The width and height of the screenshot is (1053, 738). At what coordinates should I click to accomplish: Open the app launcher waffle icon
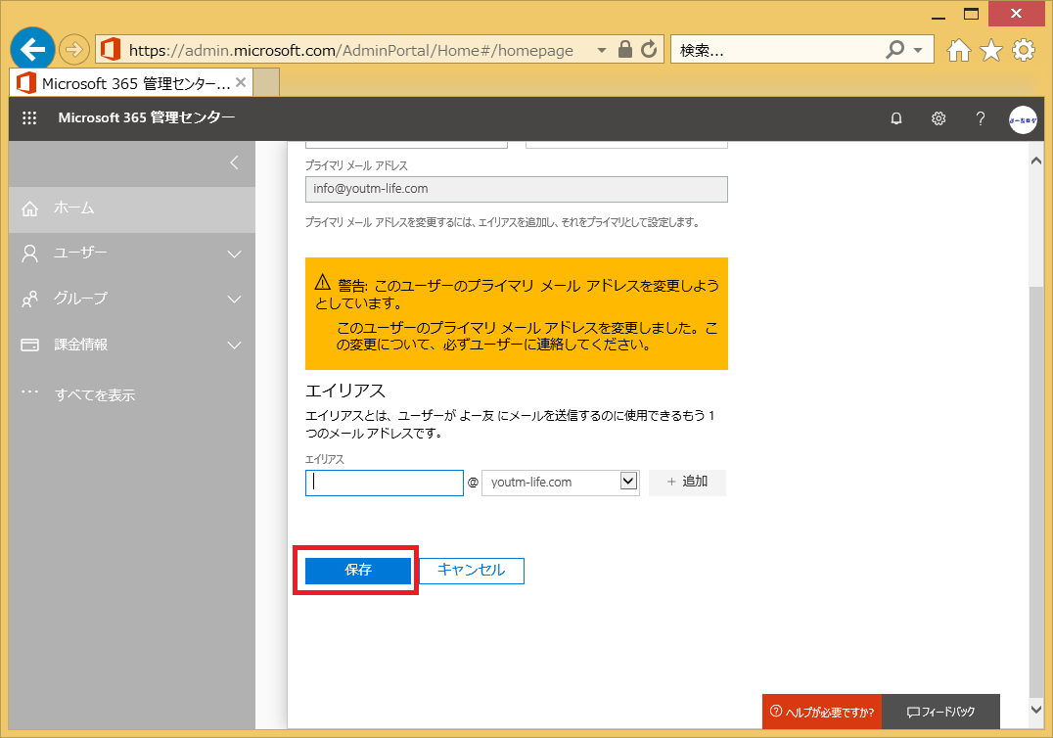(29, 118)
